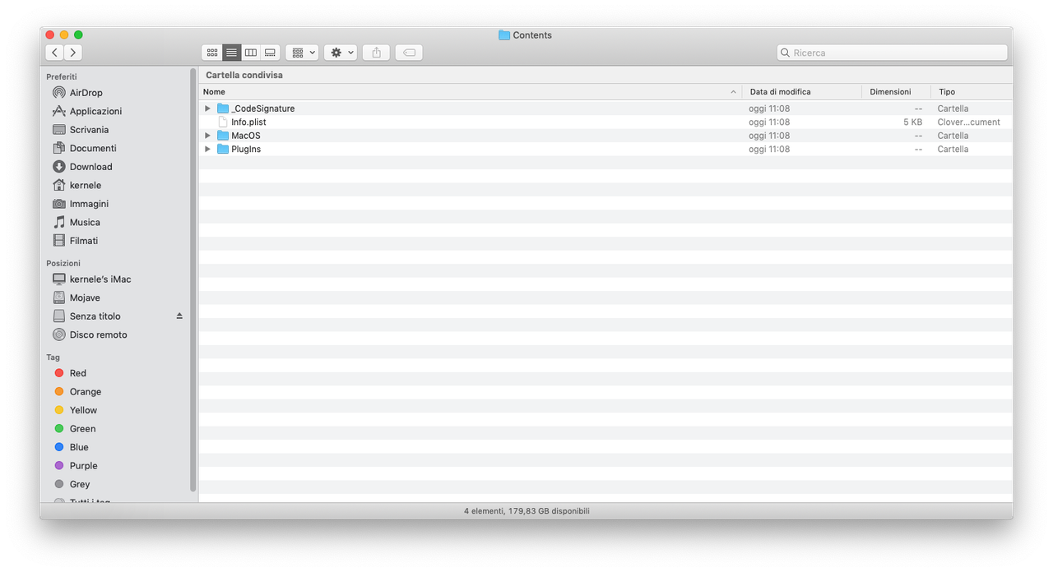Sort by Data di modifica column
This screenshot has width=1053, height=572.
[x=801, y=92]
